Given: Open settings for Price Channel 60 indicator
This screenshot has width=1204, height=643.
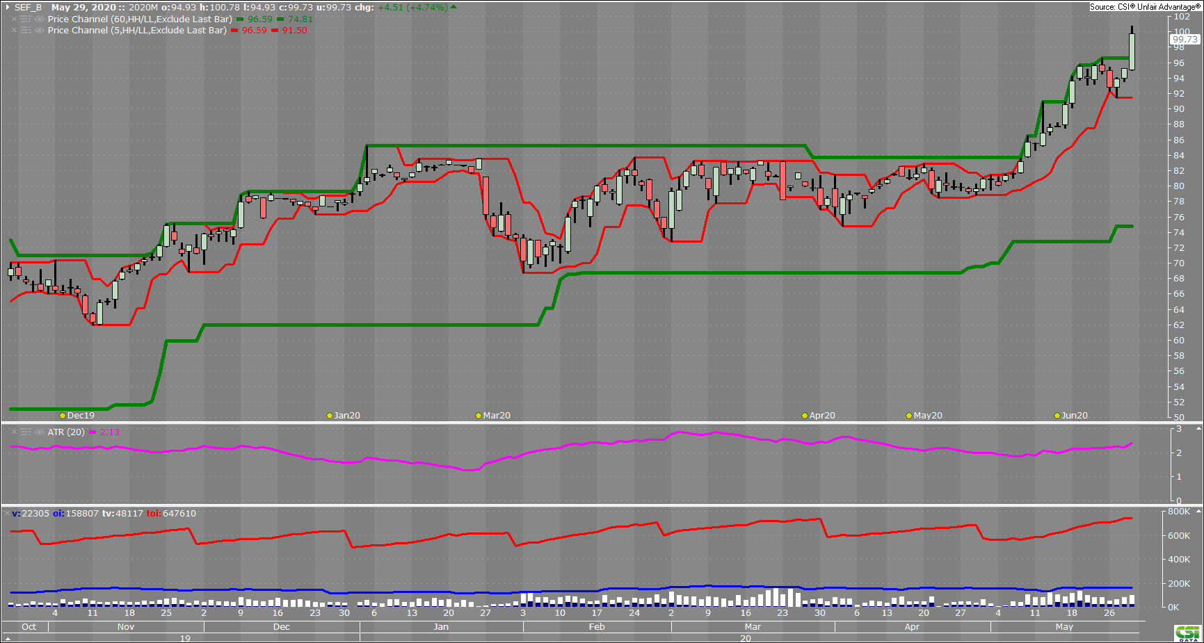Looking at the screenshot, I should (26, 19).
